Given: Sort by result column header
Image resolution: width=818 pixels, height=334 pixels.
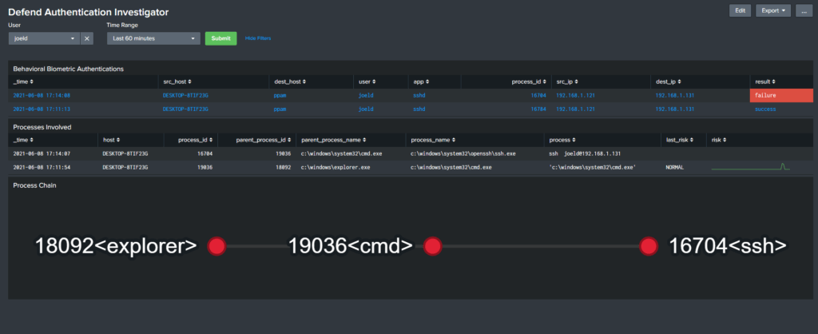Looking at the screenshot, I should [765, 82].
